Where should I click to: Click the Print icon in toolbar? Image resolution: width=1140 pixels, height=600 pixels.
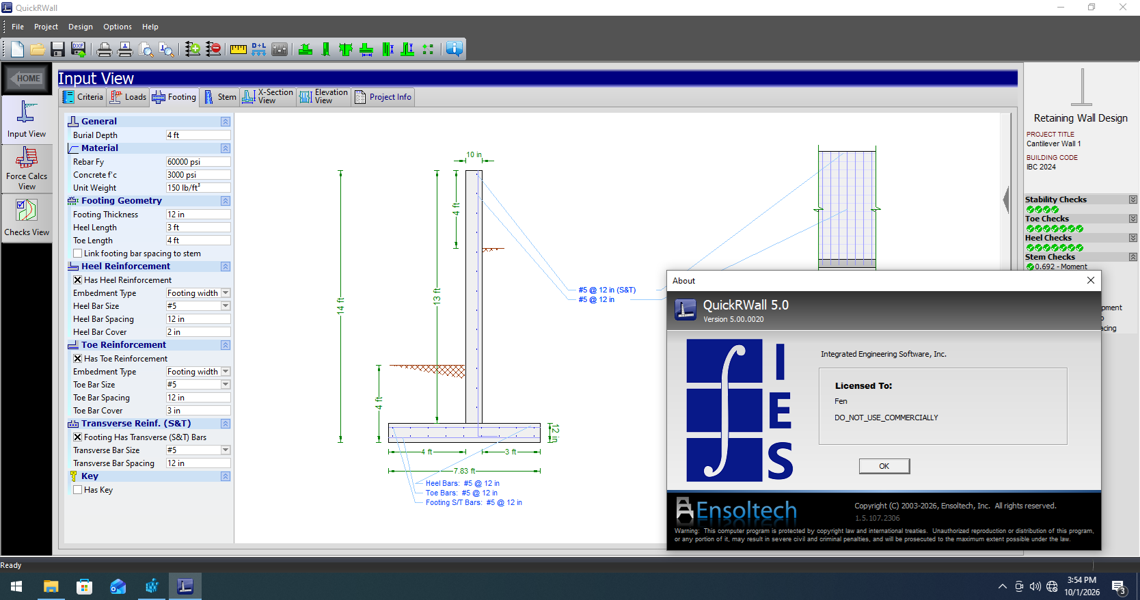point(105,49)
